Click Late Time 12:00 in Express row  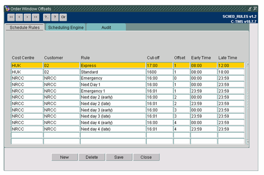231,66
